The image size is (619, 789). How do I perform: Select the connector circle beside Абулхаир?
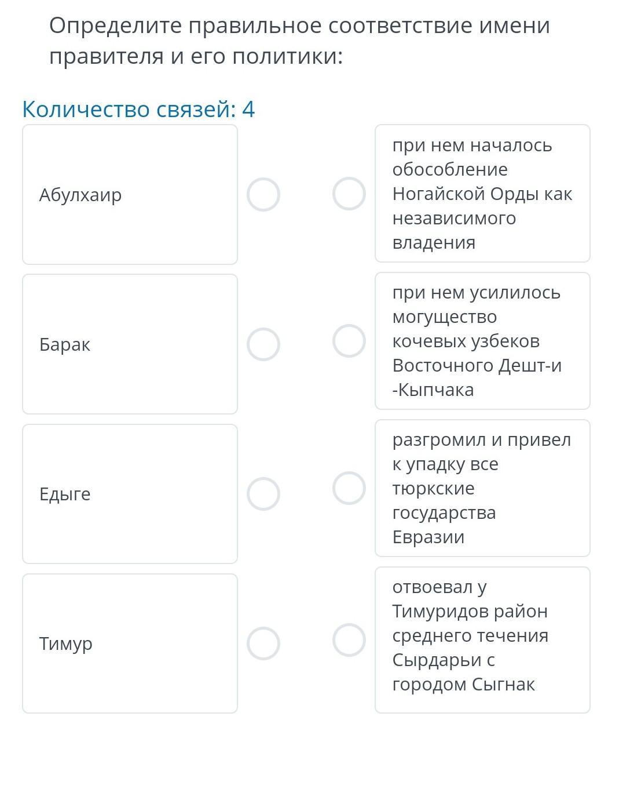coord(263,195)
